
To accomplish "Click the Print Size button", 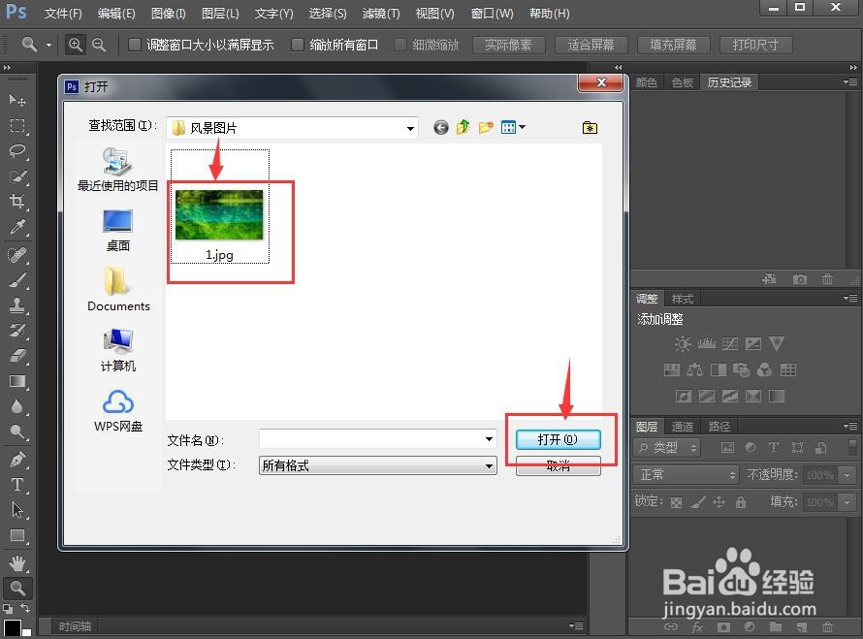I will pos(756,46).
